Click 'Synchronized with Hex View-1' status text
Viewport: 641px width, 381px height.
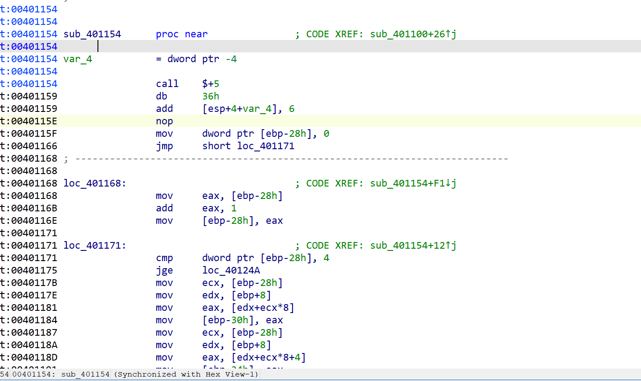(x=186, y=374)
